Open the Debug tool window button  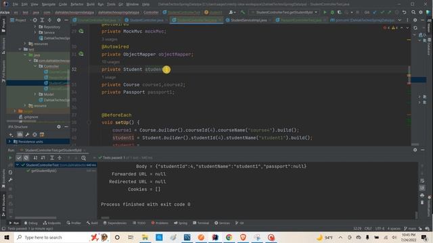tap(30, 223)
